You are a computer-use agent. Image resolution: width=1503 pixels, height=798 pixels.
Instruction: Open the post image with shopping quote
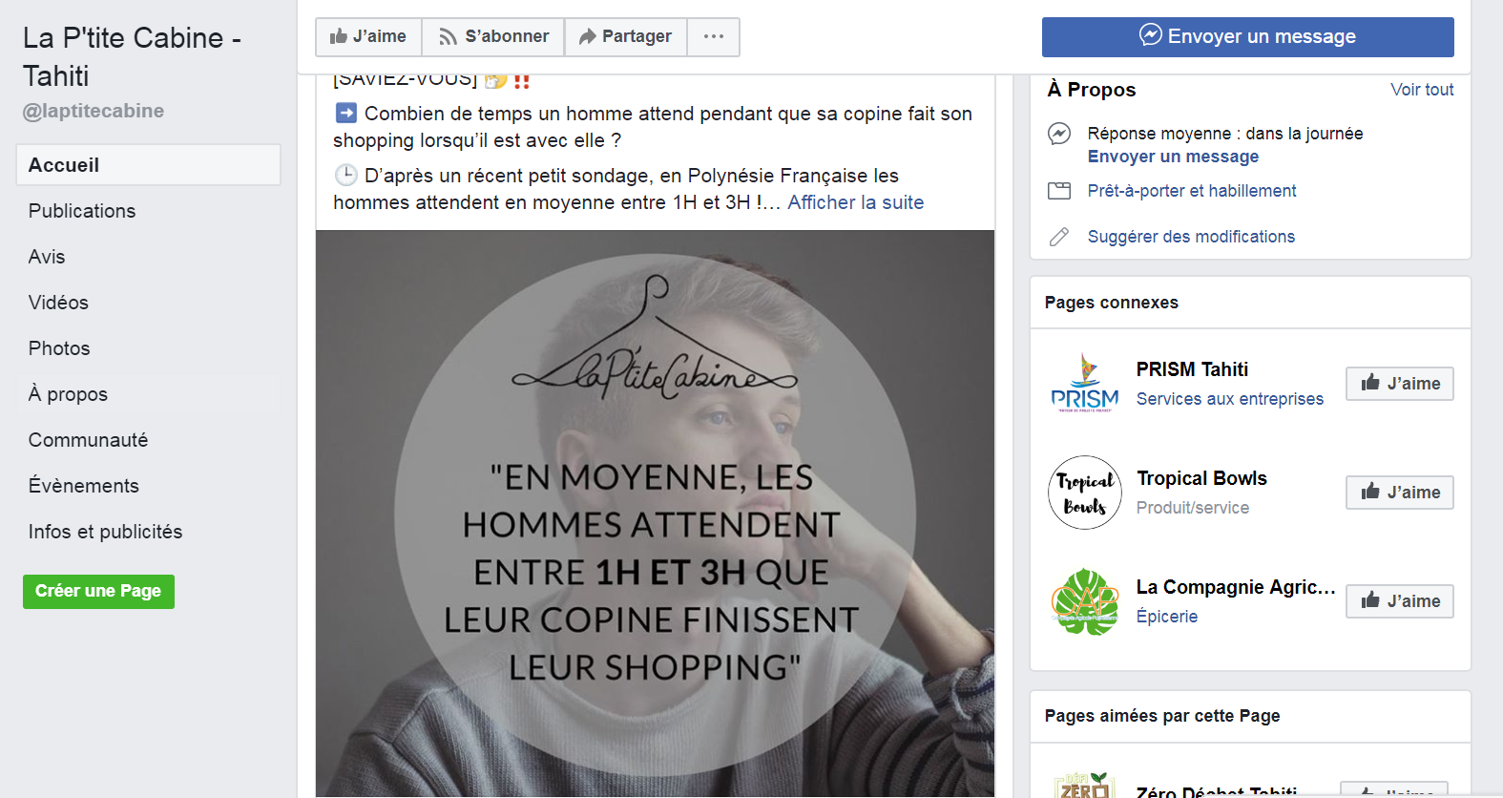coord(656,514)
